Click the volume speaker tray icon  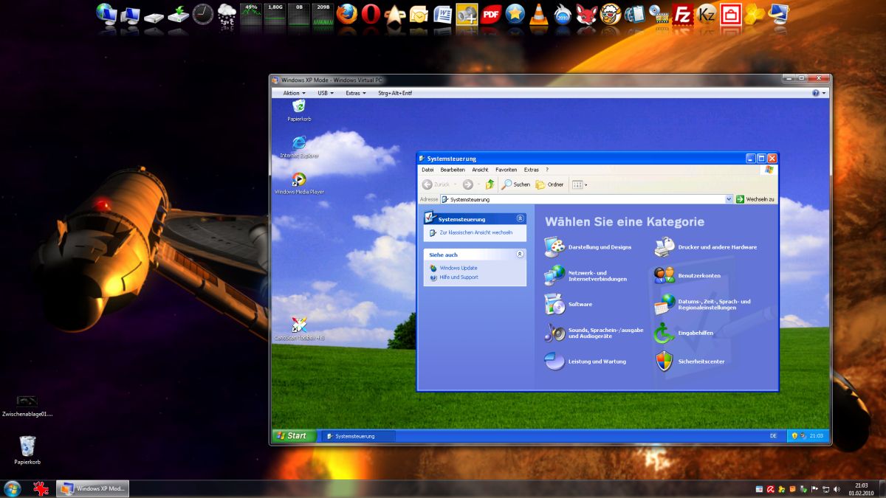pos(837,489)
